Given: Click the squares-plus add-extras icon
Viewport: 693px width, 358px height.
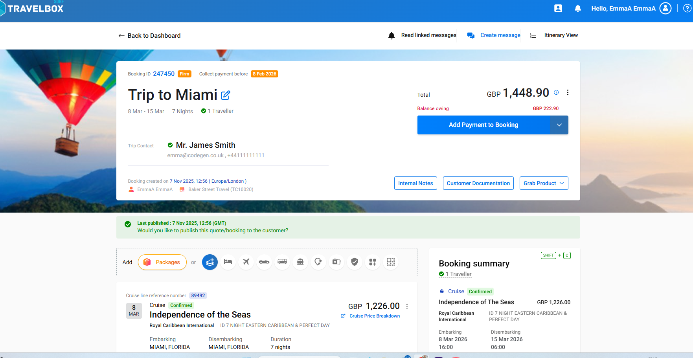Looking at the screenshot, I should (373, 262).
